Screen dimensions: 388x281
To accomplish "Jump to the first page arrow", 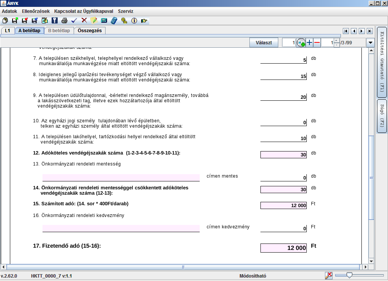I will pyautogui.click(x=346, y=31).
